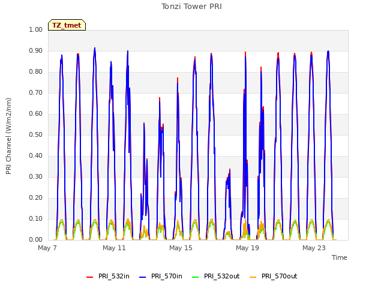
Task: Select the PRI_532in legend label
Action: tap(114, 276)
